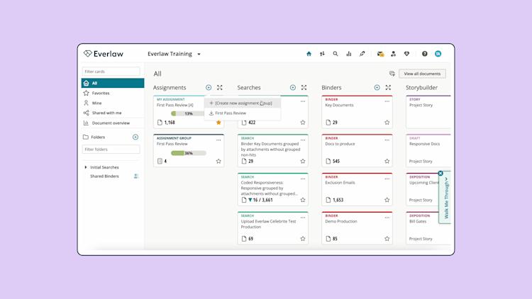This screenshot has width=532, height=299.
Task: Open options menu for Key Documents binder
Action: click(387, 101)
